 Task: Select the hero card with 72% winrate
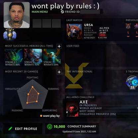(33, 57)
